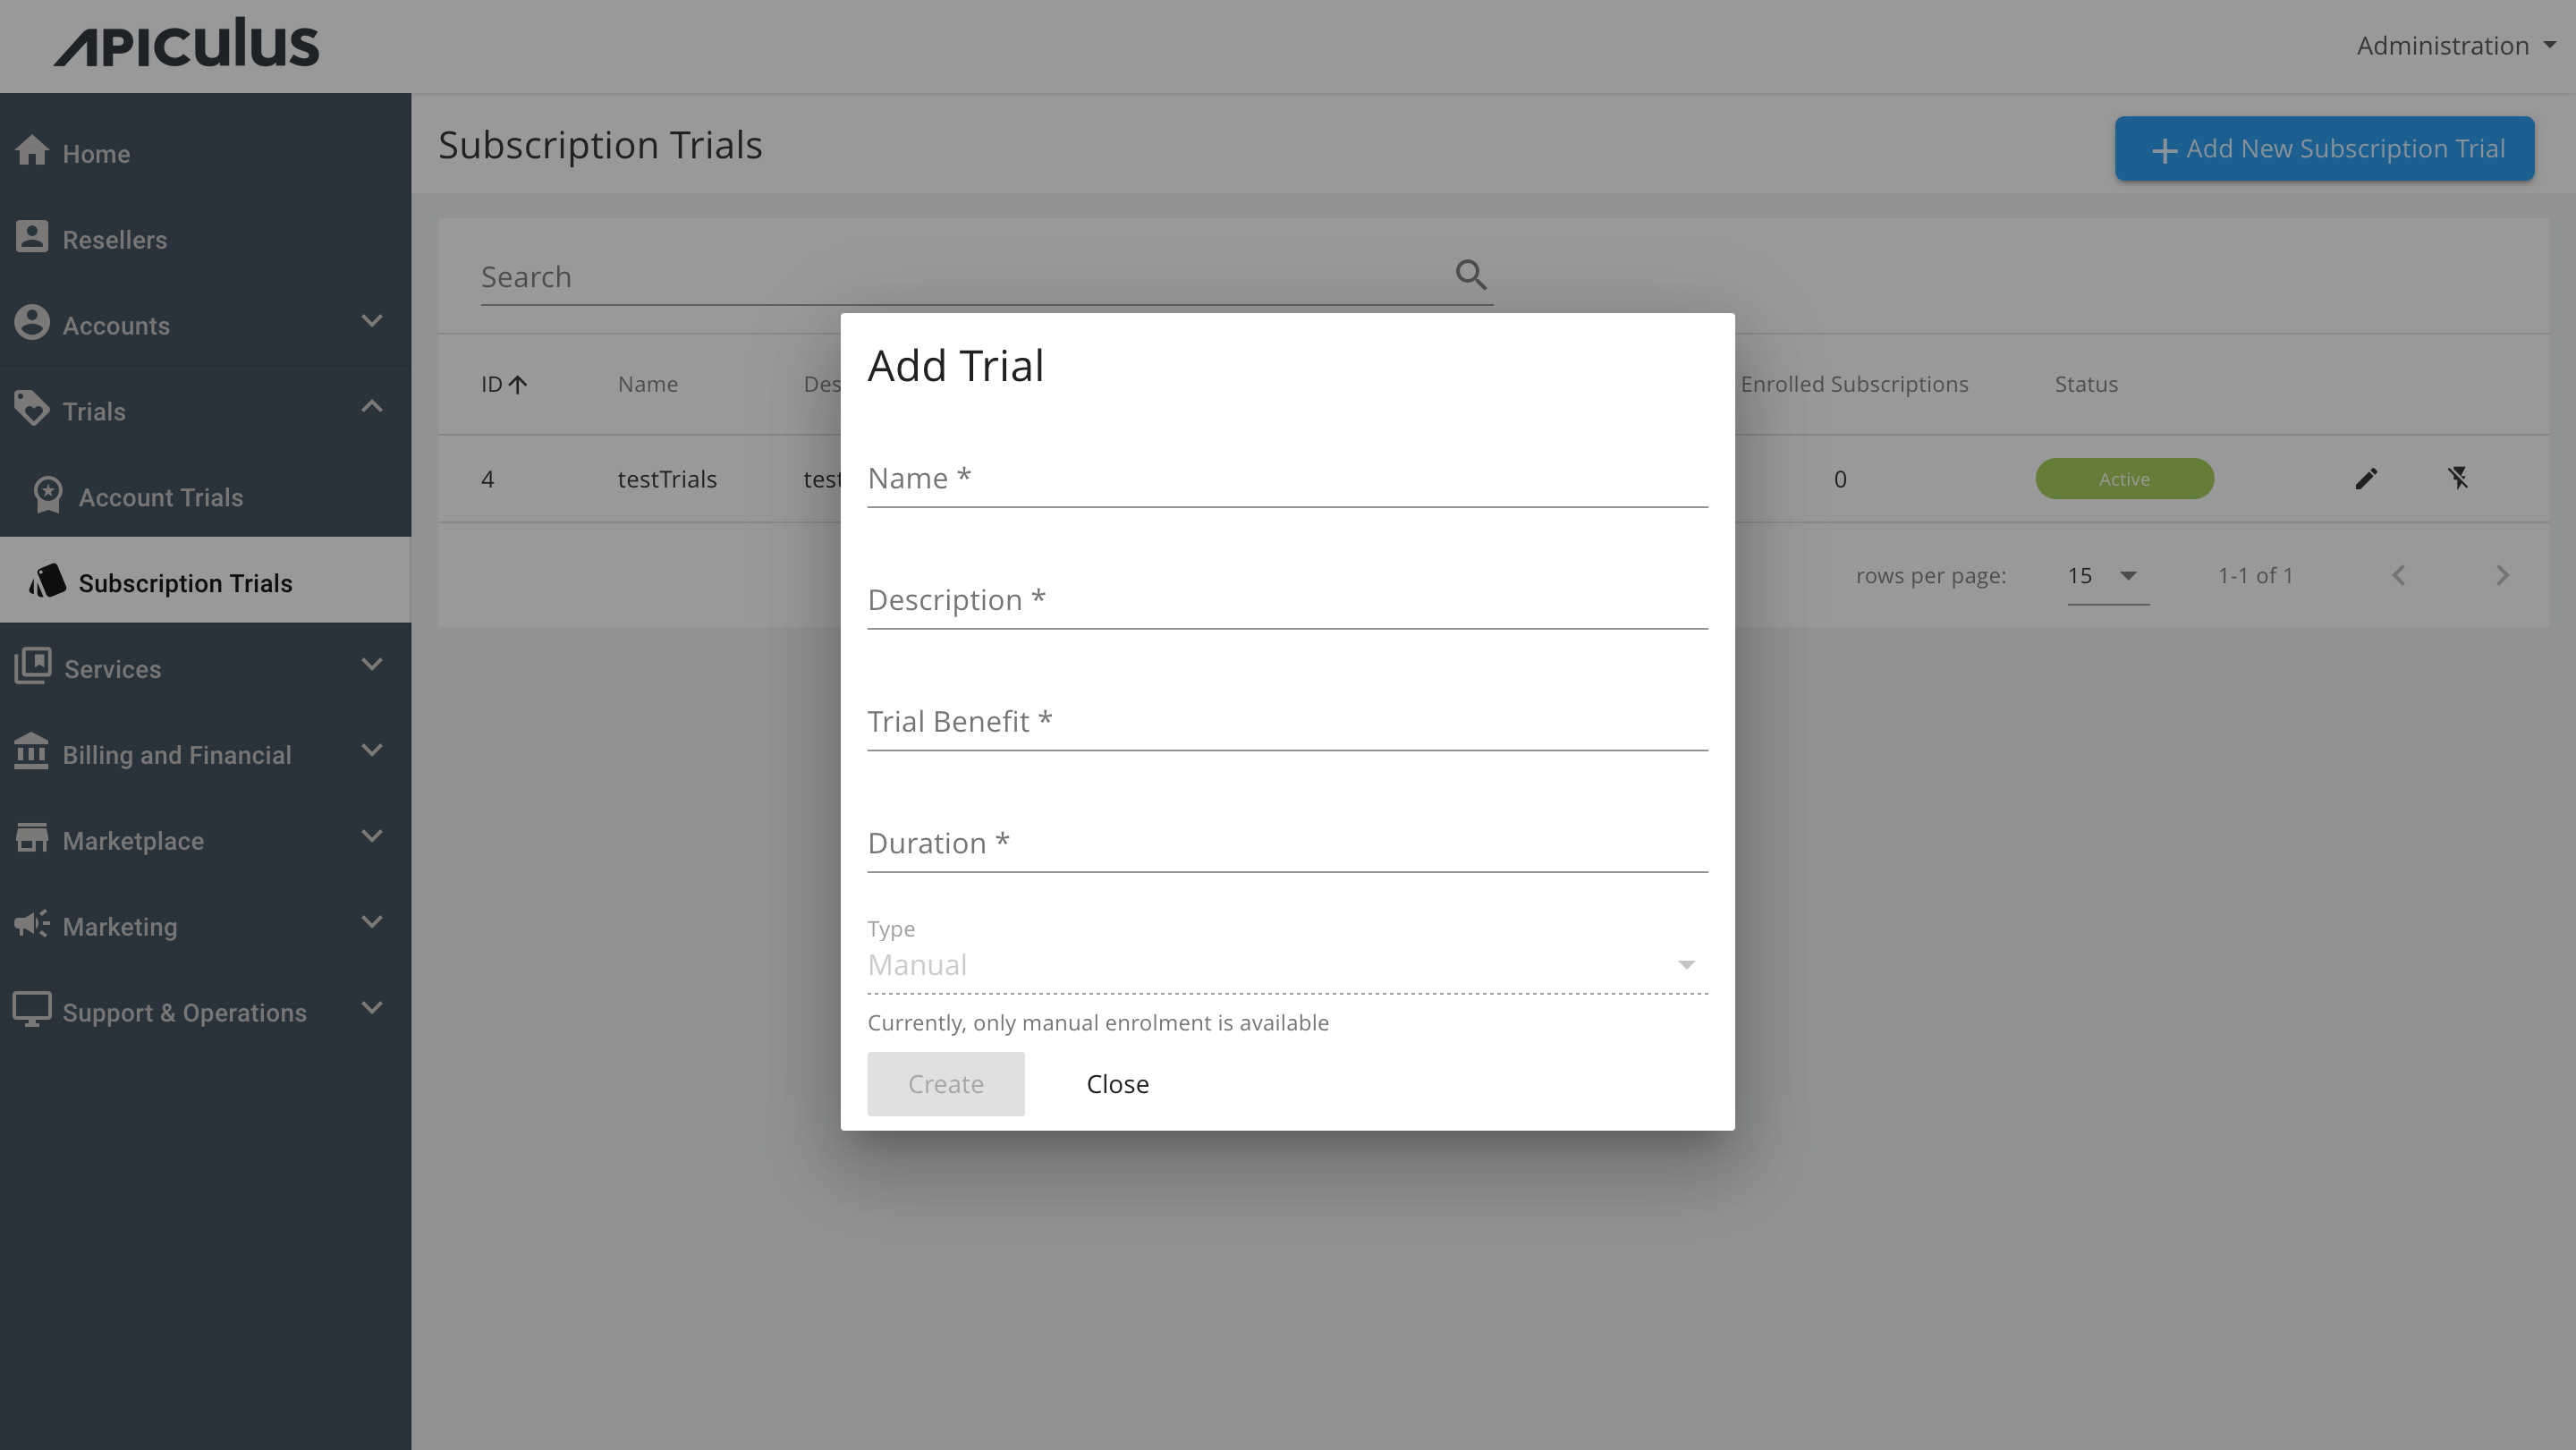This screenshot has width=2576, height=1450.
Task: Open the rows per page dropdown
Action: pos(2106,576)
